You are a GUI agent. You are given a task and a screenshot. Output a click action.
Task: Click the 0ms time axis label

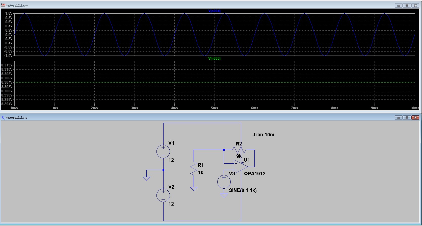point(14,108)
